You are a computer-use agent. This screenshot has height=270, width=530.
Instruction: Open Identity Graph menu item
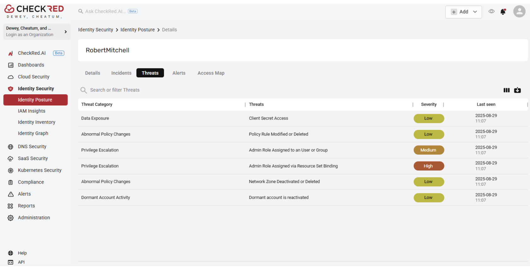tap(33, 133)
